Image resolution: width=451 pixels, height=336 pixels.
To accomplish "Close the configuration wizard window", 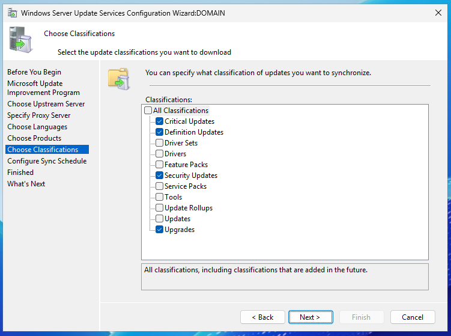I will pos(437,12).
